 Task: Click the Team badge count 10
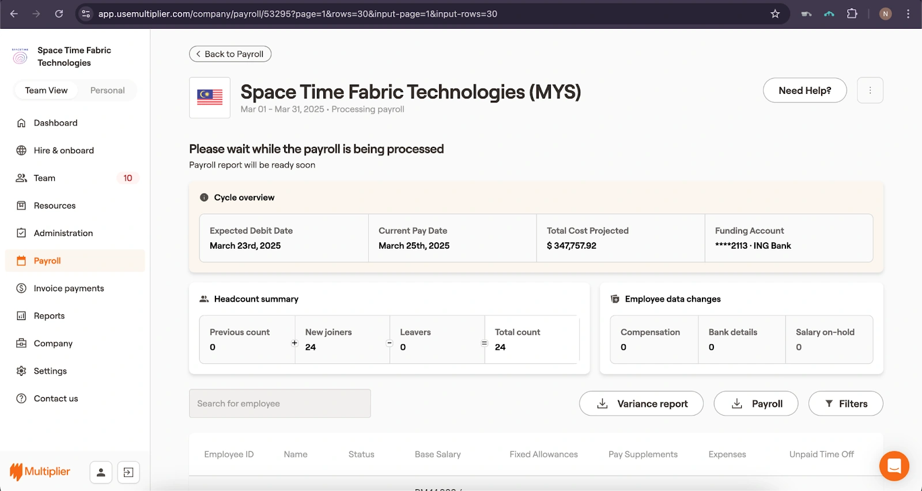click(x=128, y=178)
